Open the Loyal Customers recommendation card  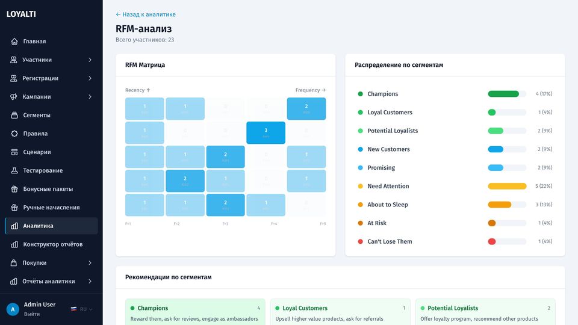click(x=340, y=312)
